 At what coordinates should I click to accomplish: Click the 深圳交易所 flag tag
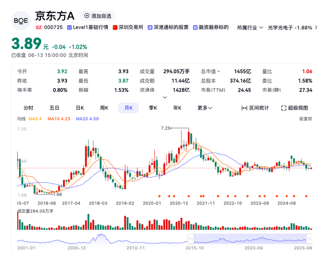pyautogui.click(x=128, y=27)
